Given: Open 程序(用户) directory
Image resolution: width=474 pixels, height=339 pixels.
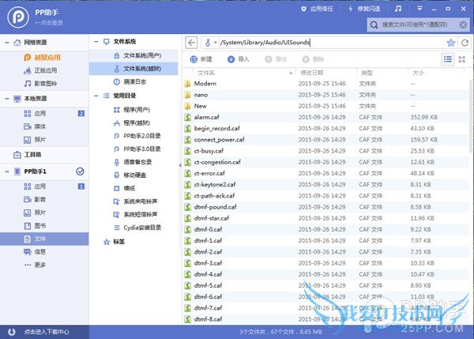Looking at the screenshot, I should (x=132, y=110).
